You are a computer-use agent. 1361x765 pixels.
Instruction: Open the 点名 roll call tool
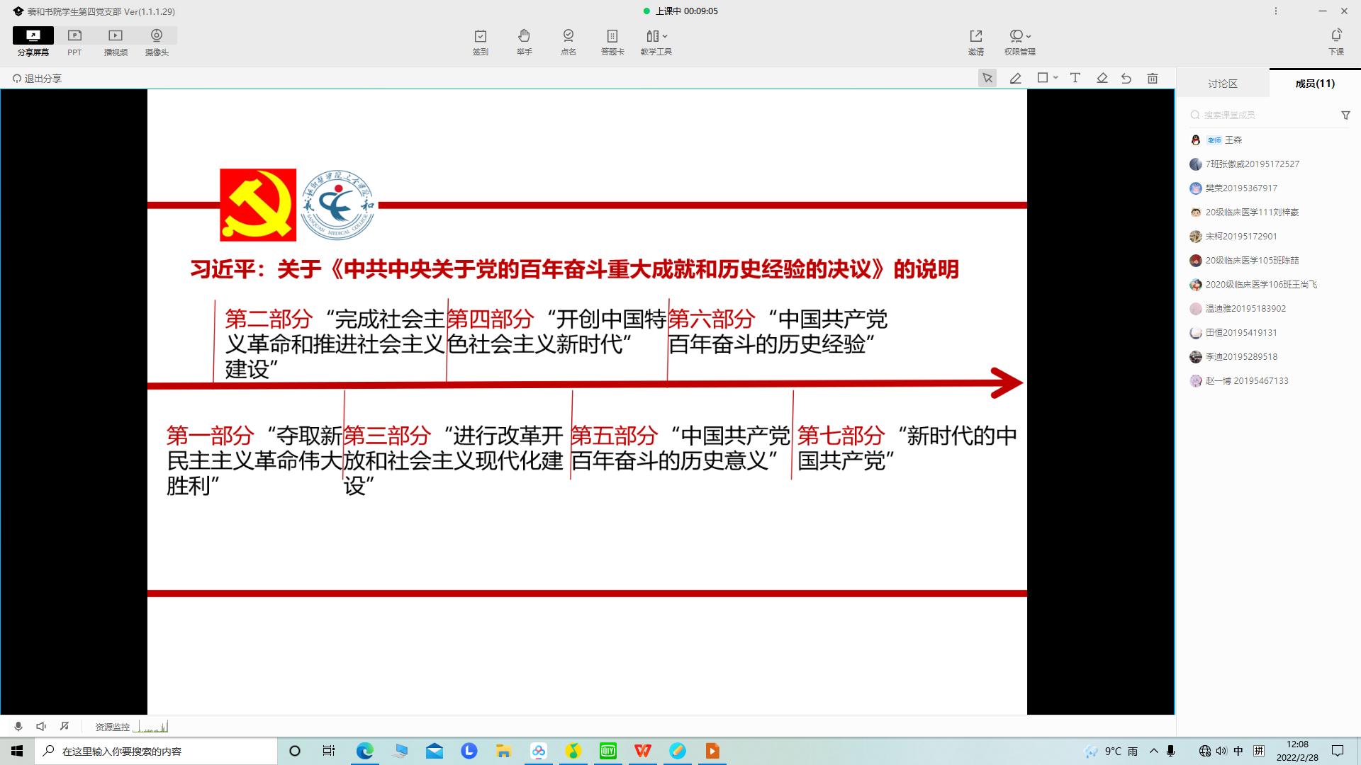point(568,42)
